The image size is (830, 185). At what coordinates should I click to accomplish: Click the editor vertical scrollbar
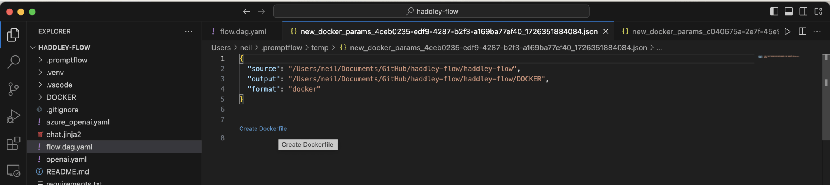(826, 97)
